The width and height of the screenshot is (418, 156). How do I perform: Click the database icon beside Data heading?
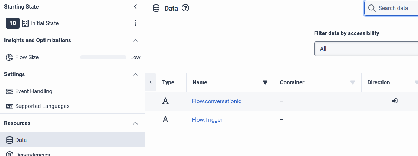[x=157, y=8]
